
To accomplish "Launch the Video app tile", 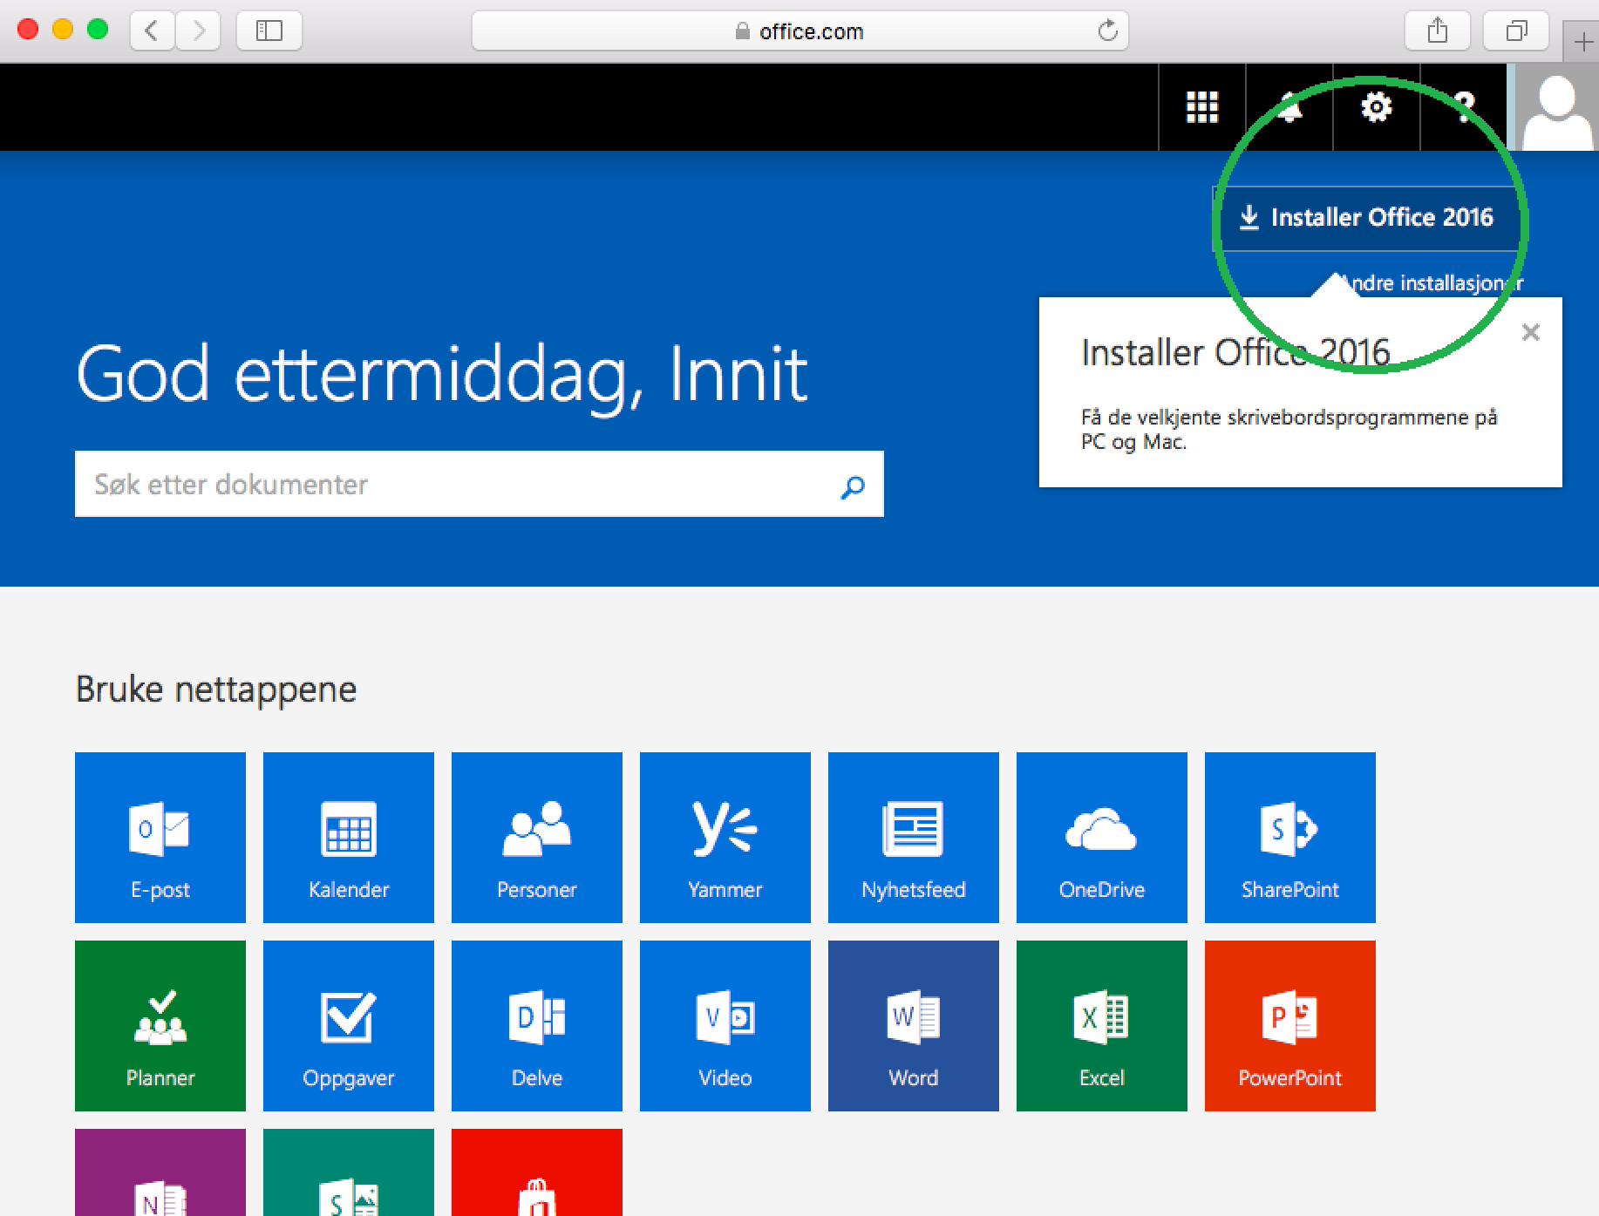I will tap(725, 1025).
